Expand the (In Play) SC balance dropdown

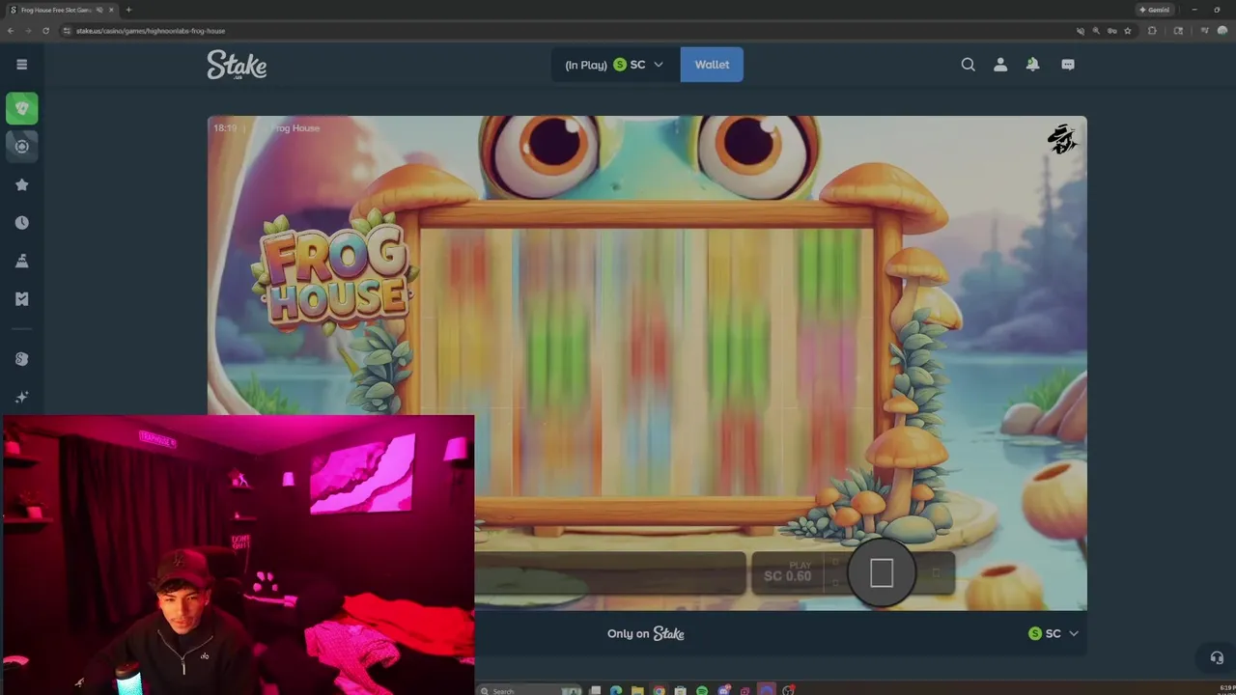615,65
